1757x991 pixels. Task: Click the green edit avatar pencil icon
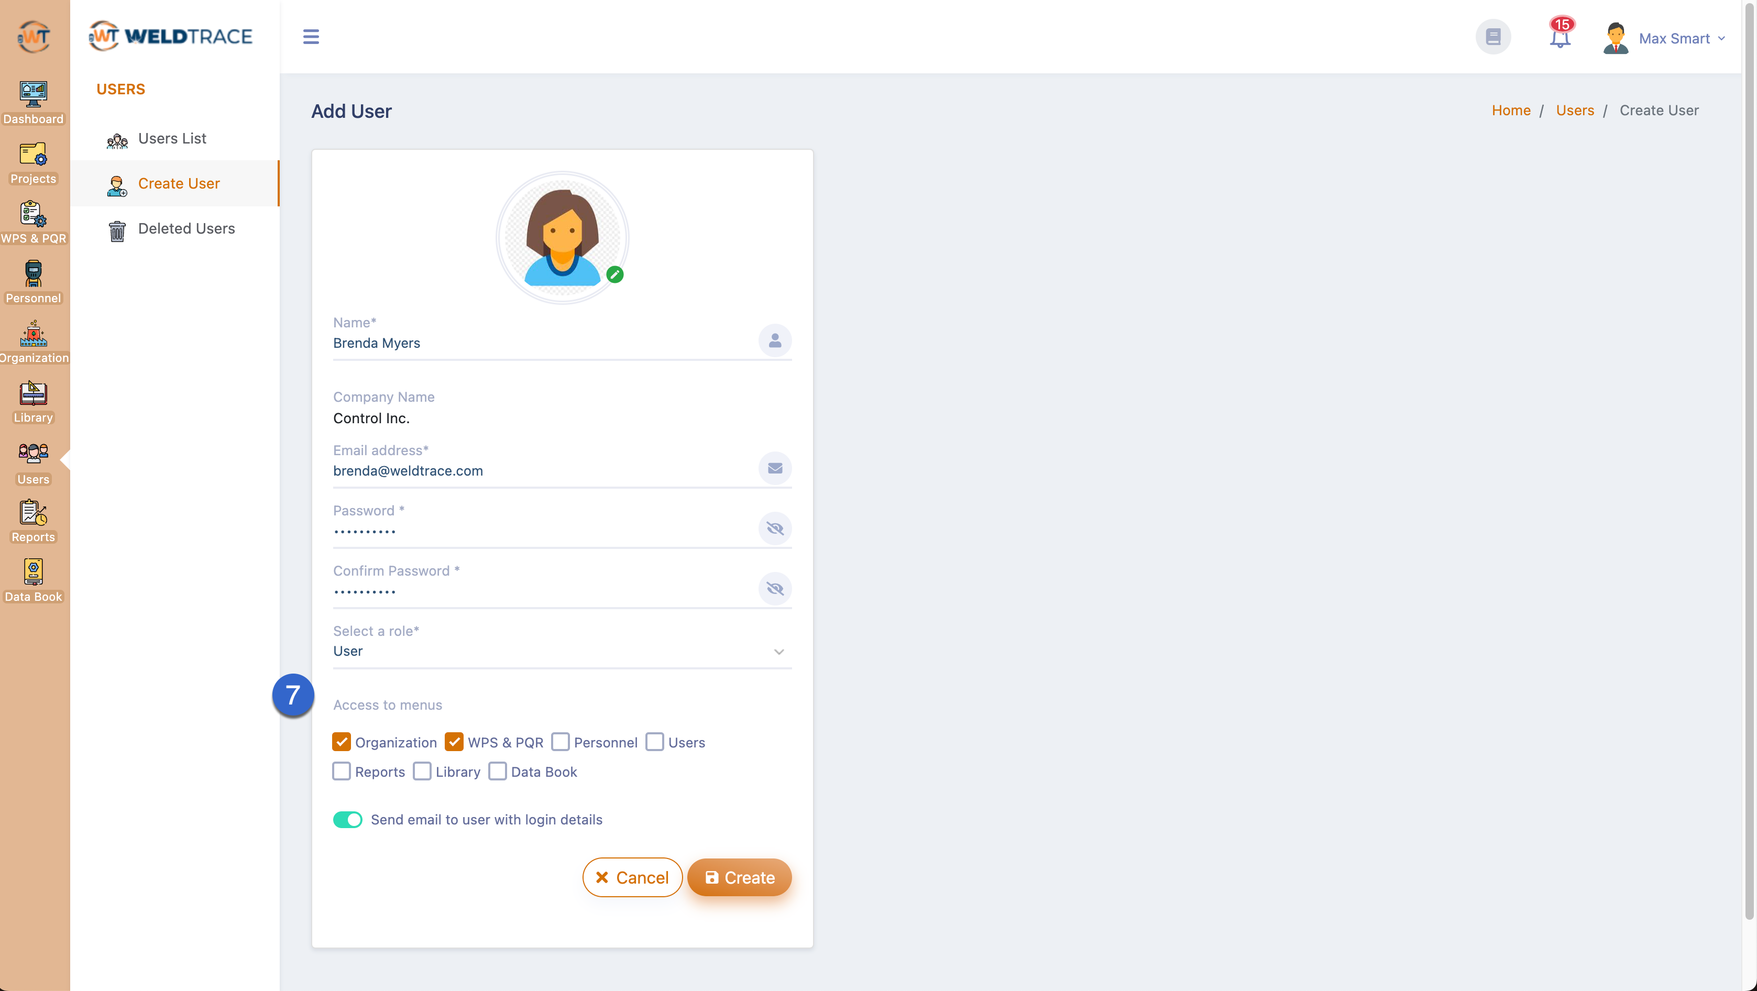tap(614, 274)
